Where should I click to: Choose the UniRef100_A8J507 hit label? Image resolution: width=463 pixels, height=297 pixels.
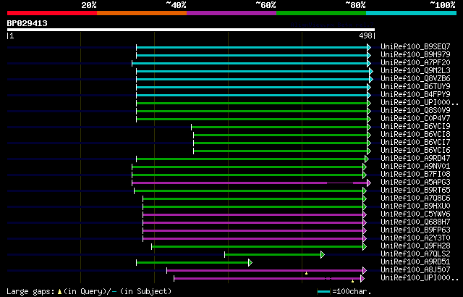[415, 270]
